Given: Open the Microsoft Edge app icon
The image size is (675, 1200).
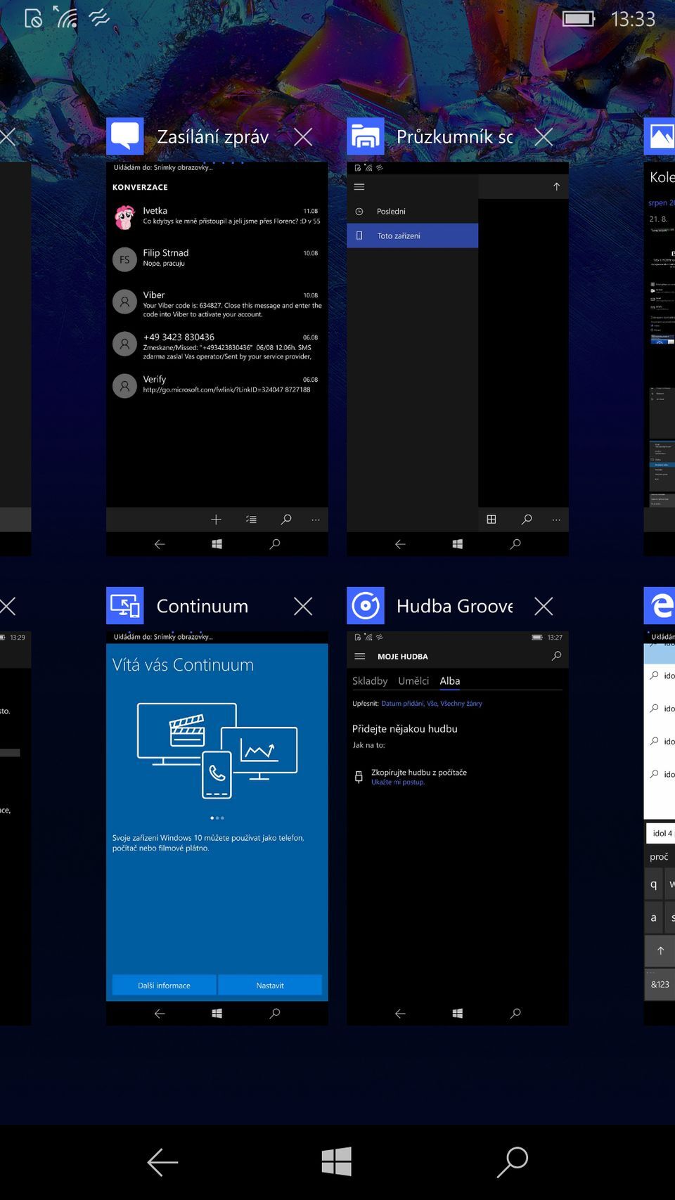Looking at the screenshot, I should coord(660,606).
